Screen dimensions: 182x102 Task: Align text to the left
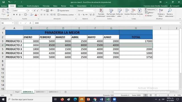click(42, 15)
